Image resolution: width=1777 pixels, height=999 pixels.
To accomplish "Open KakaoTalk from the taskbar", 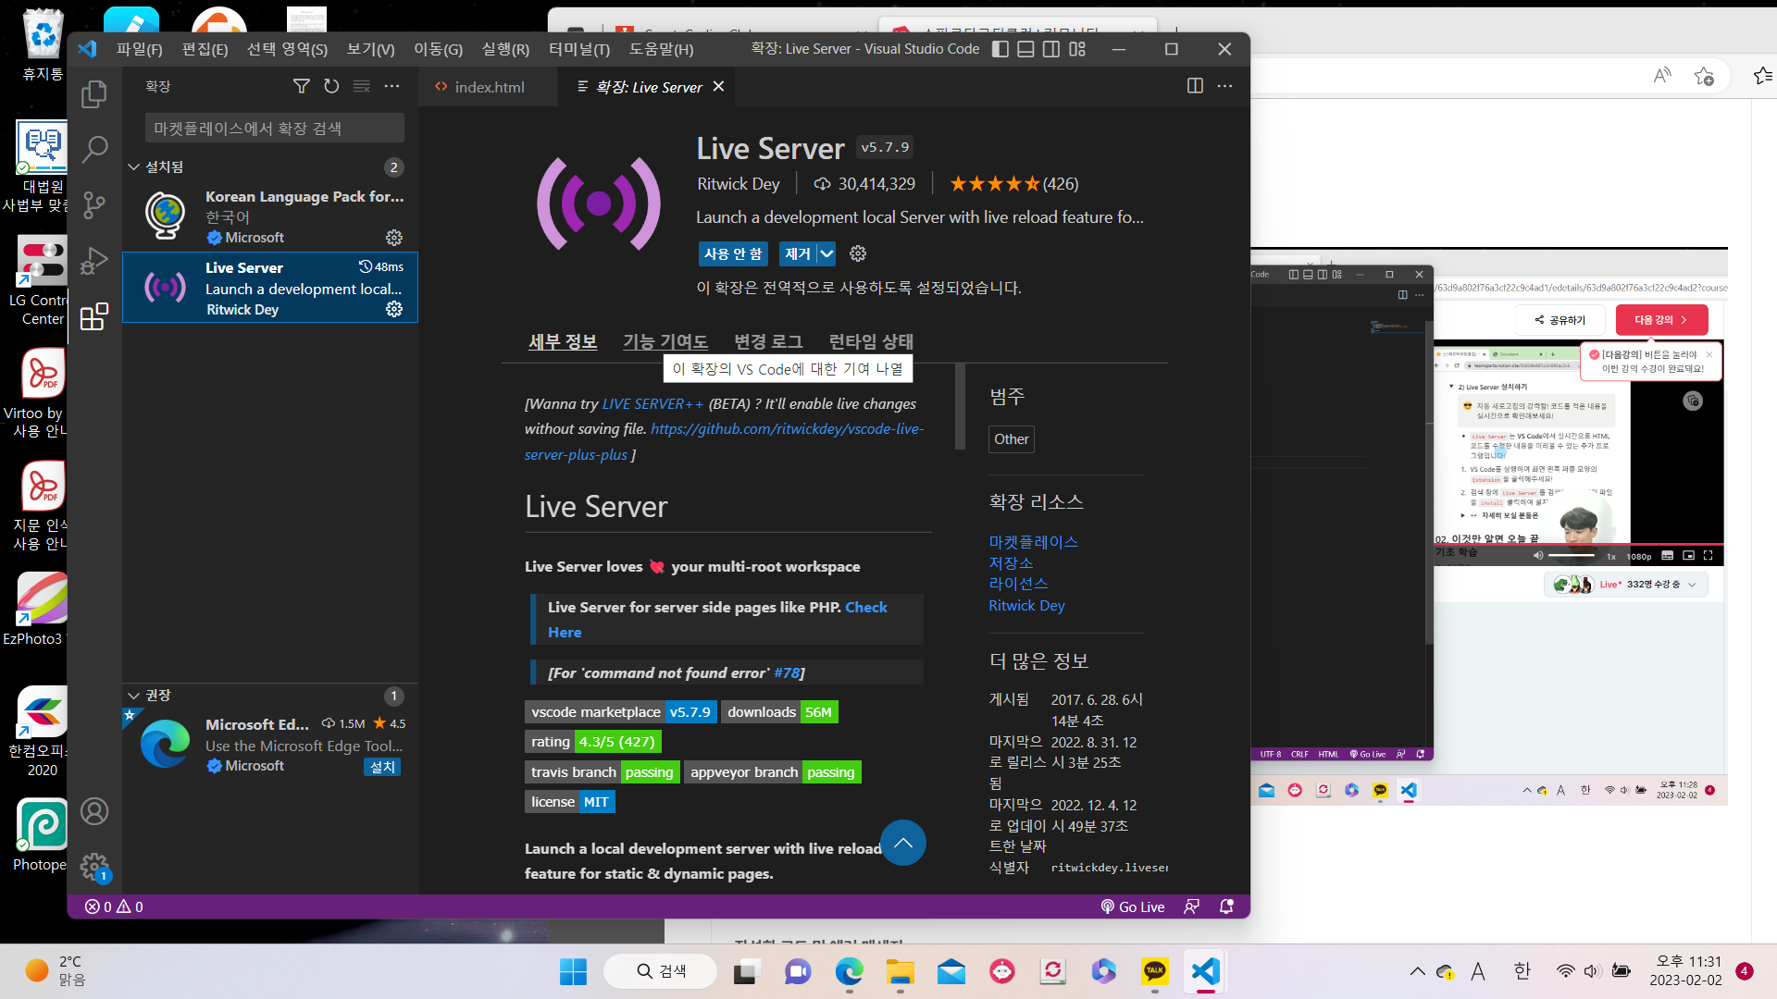I will pos(1154,971).
